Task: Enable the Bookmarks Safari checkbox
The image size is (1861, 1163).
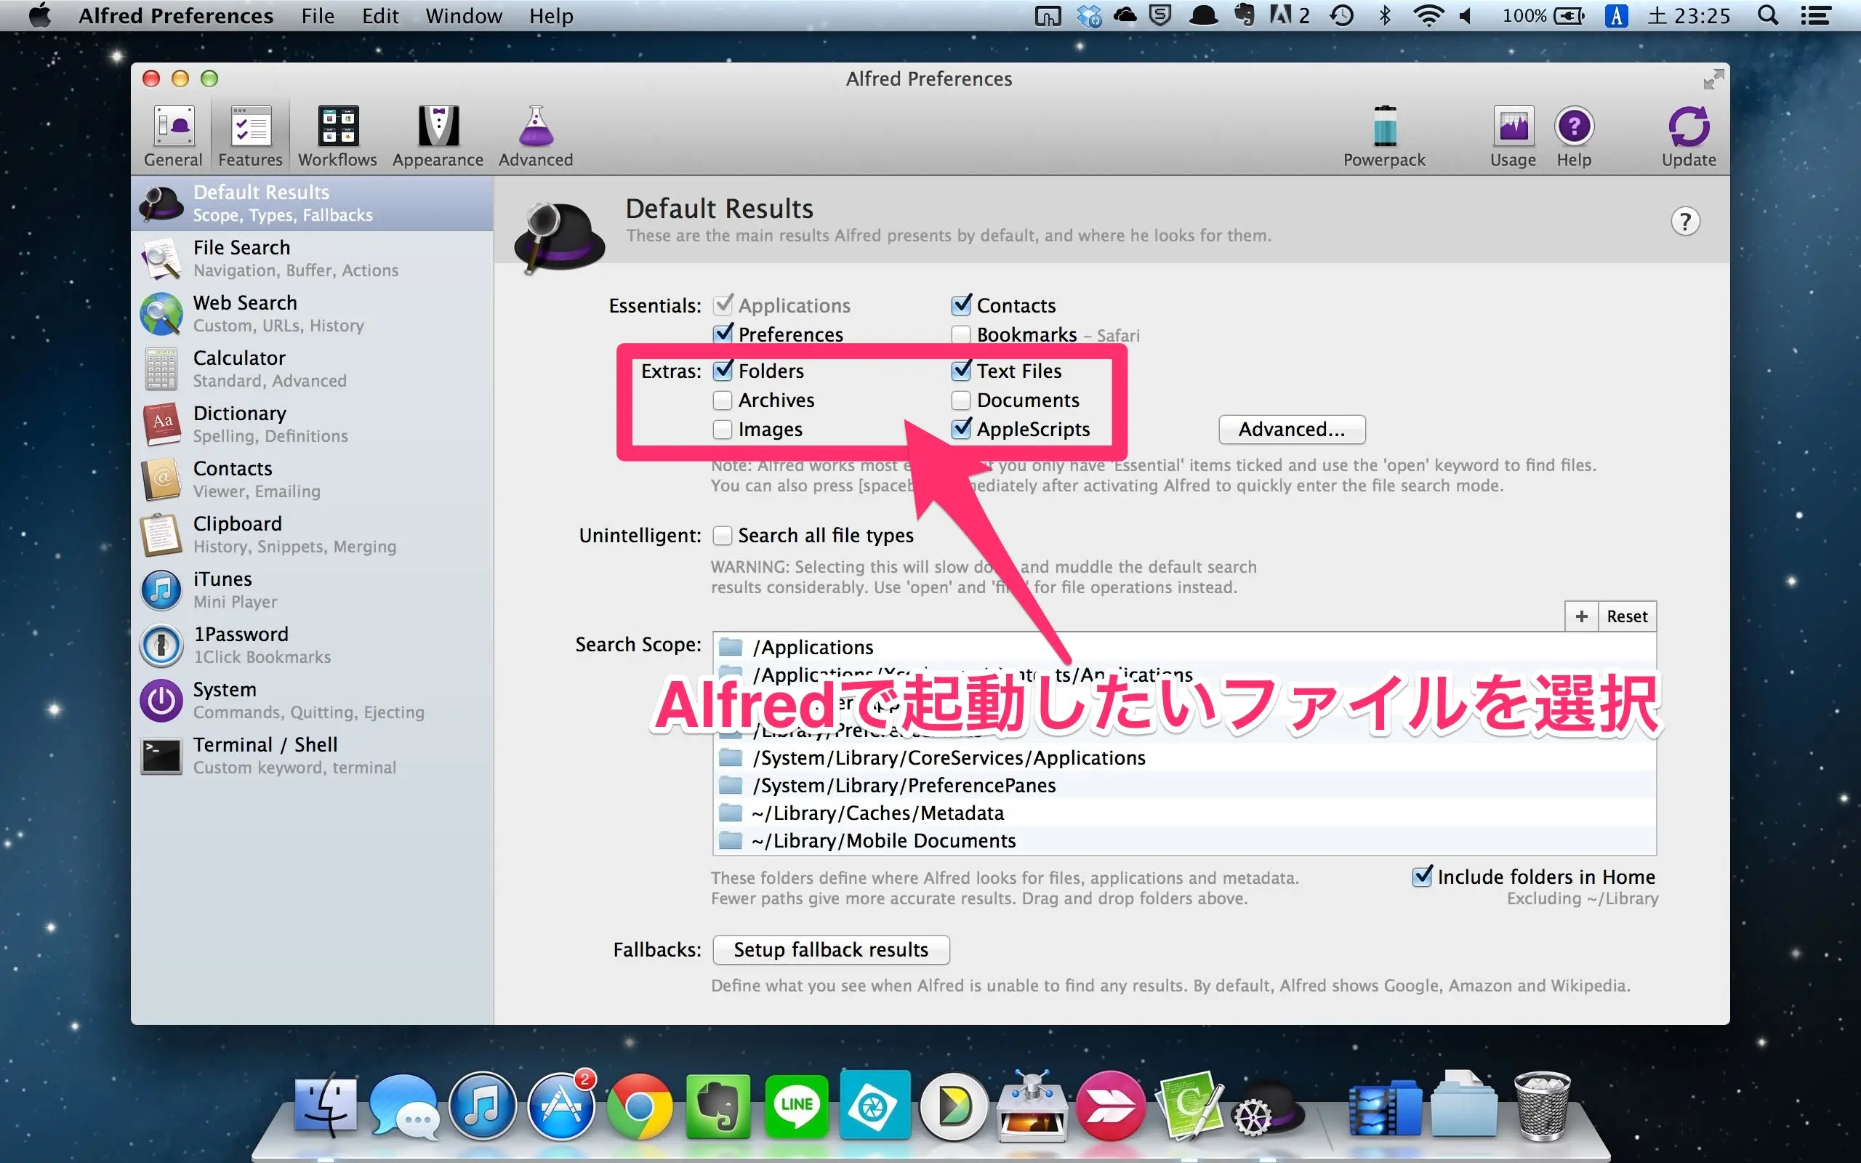Action: coord(960,335)
